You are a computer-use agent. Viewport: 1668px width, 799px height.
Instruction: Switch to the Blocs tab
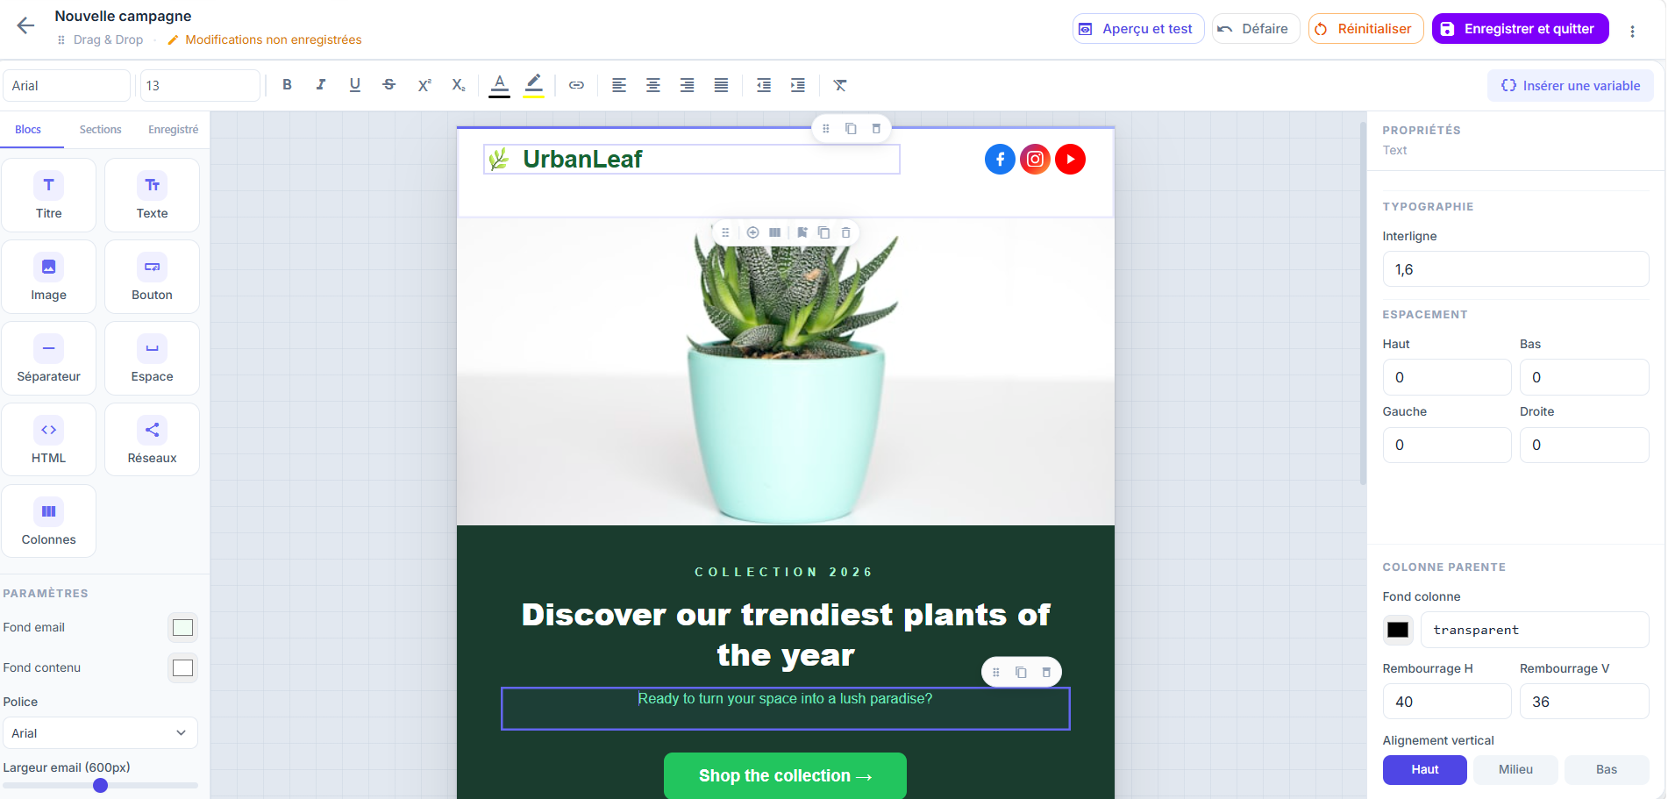pyautogui.click(x=28, y=130)
